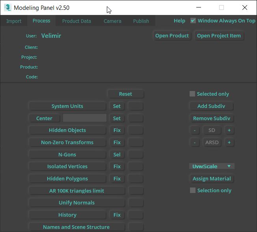This screenshot has width=257, height=232.
Task: Click the 3ds Max app icon in title bar
Action: pyautogui.click(x=8, y=7)
